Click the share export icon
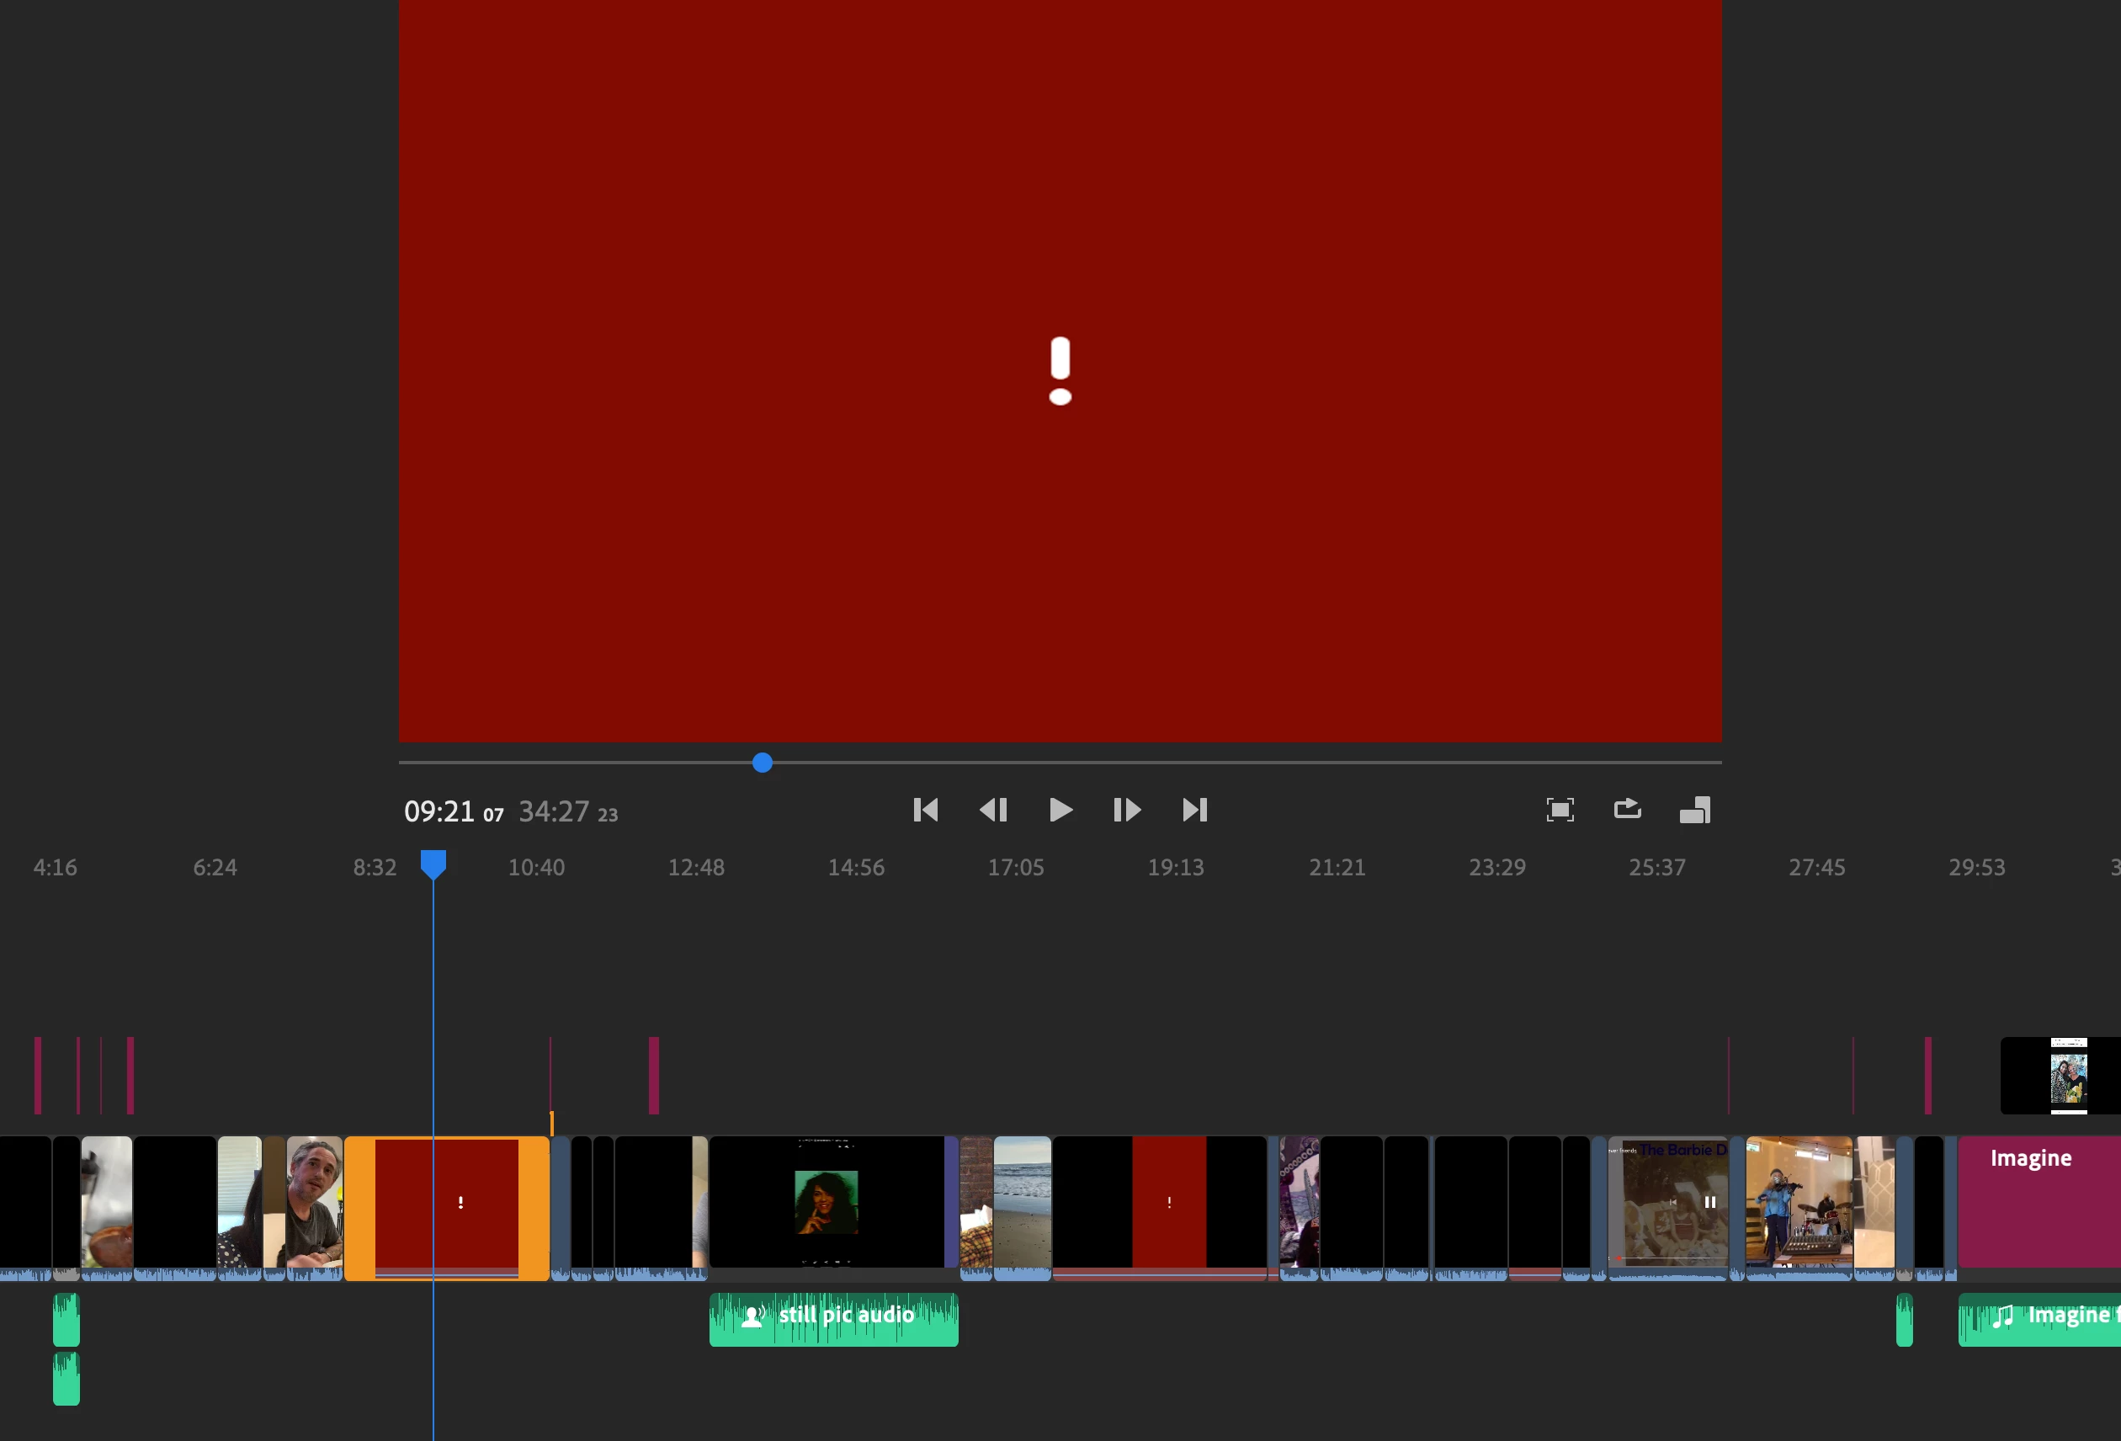The height and width of the screenshot is (1441, 2121). 1627,810
